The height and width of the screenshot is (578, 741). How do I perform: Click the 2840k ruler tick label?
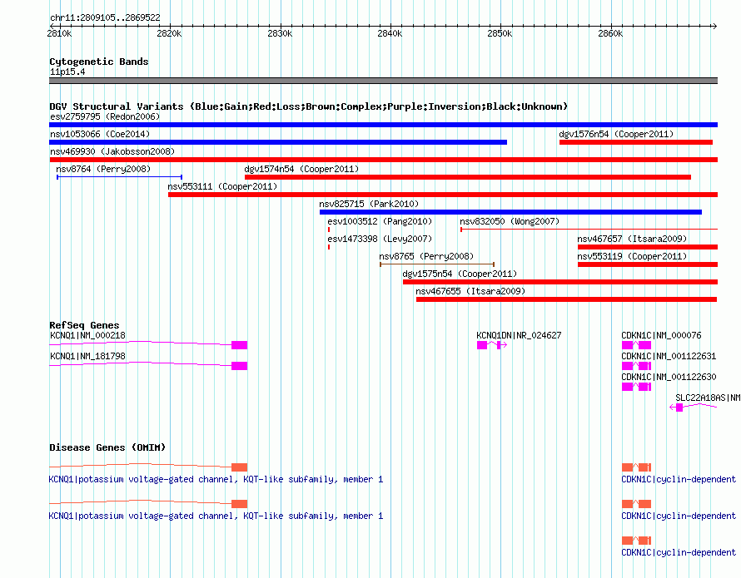(x=390, y=33)
